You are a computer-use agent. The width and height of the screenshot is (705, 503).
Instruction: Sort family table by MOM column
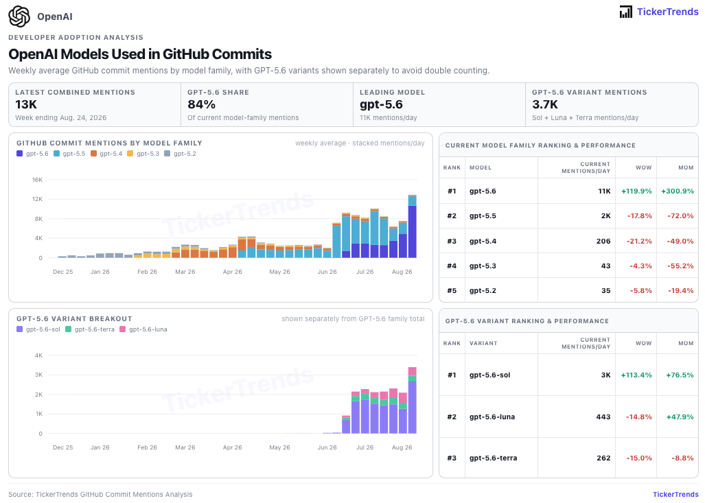pos(686,167)
